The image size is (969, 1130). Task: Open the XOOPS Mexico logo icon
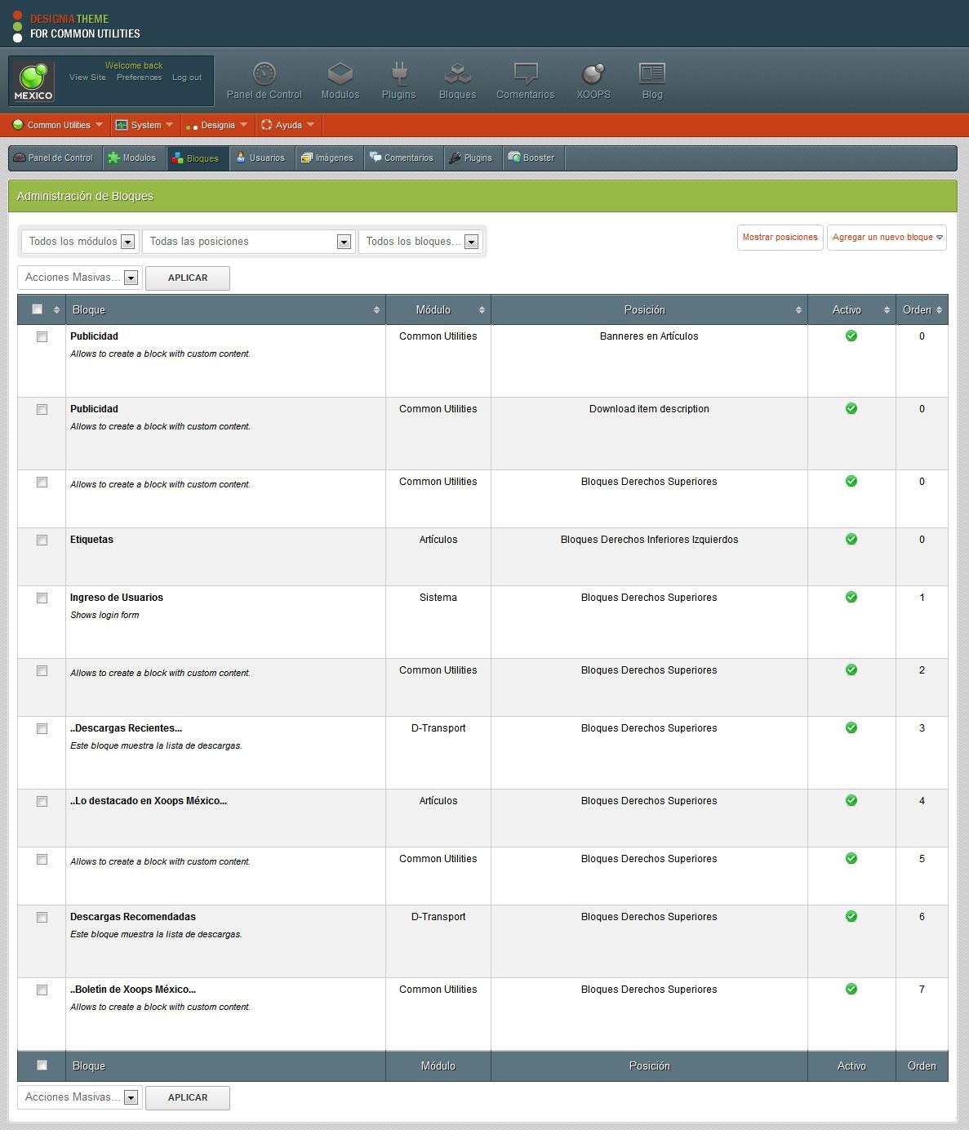click(33, 80)
